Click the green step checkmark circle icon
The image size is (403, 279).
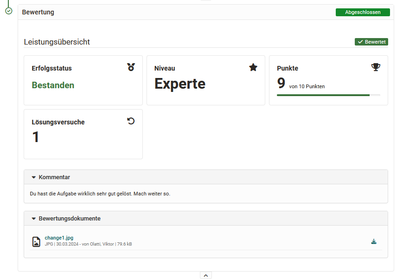click(8, 11)
